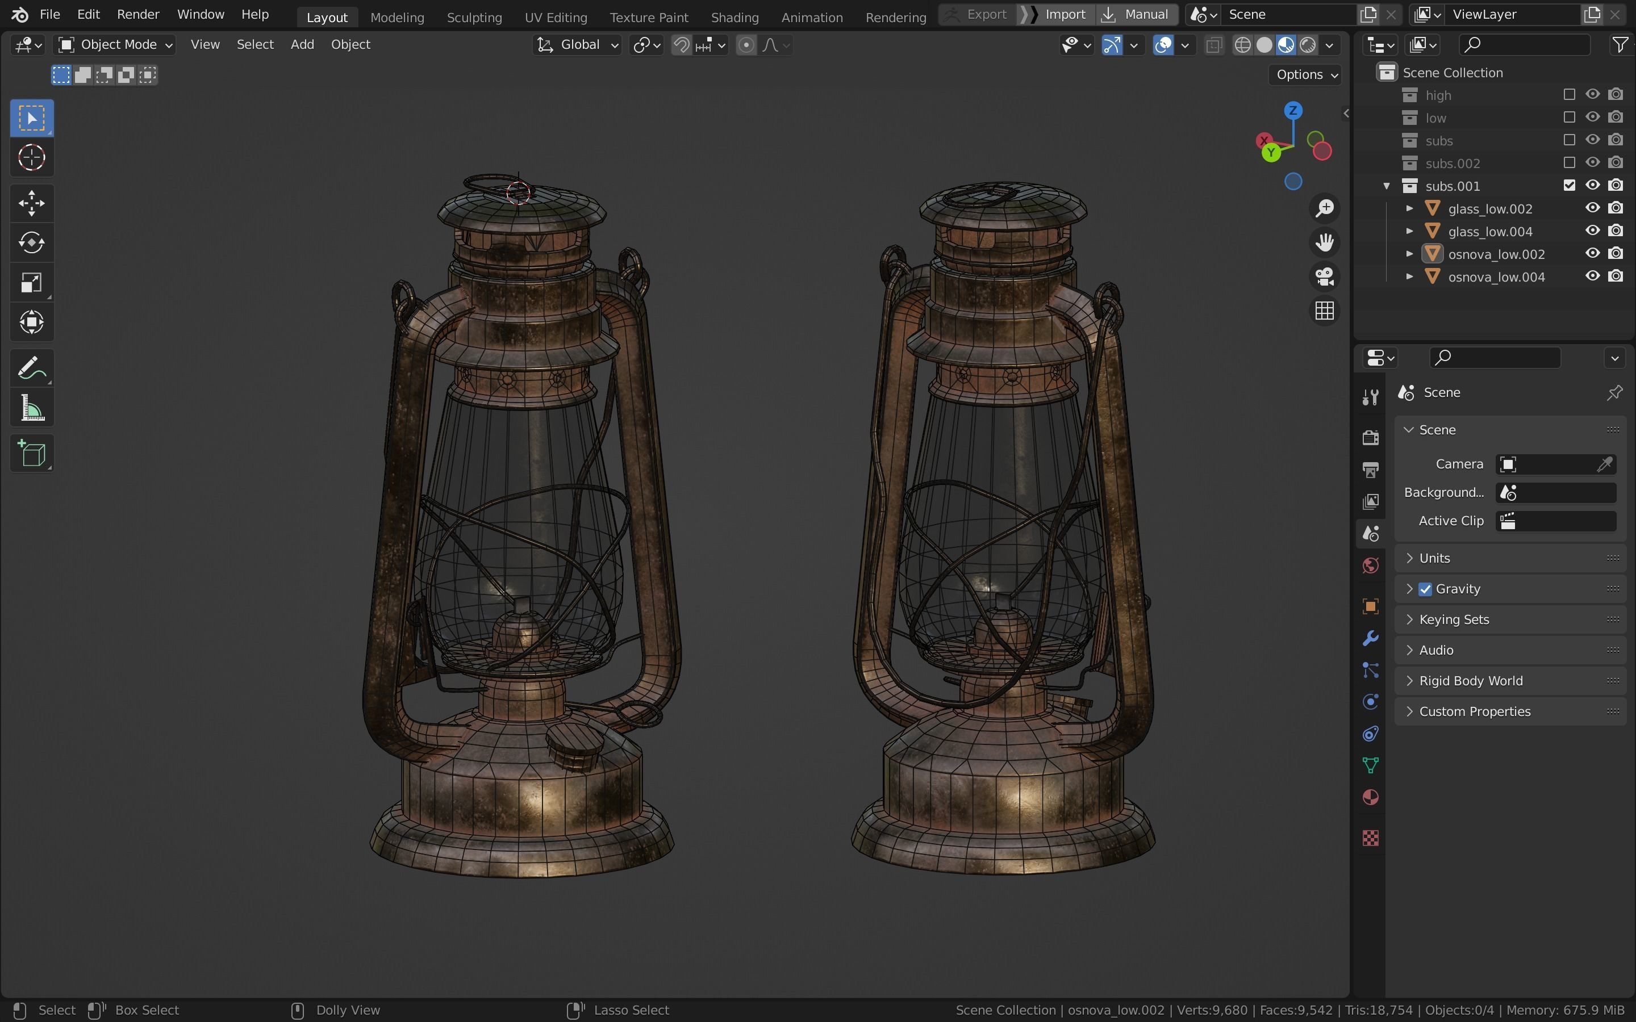
Task: Enable the 'high' collection checkbox
Action: point(1569,95)
